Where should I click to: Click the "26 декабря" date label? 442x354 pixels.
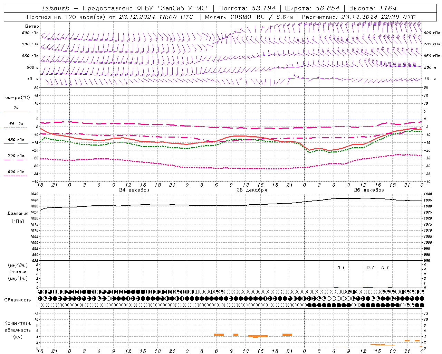369,190
